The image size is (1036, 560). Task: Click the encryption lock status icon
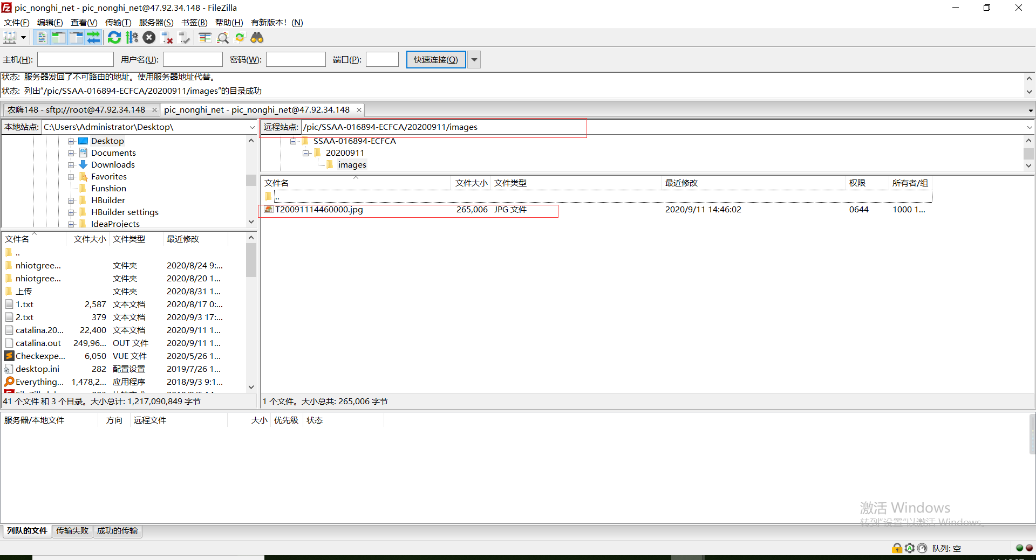click(897, 548)
